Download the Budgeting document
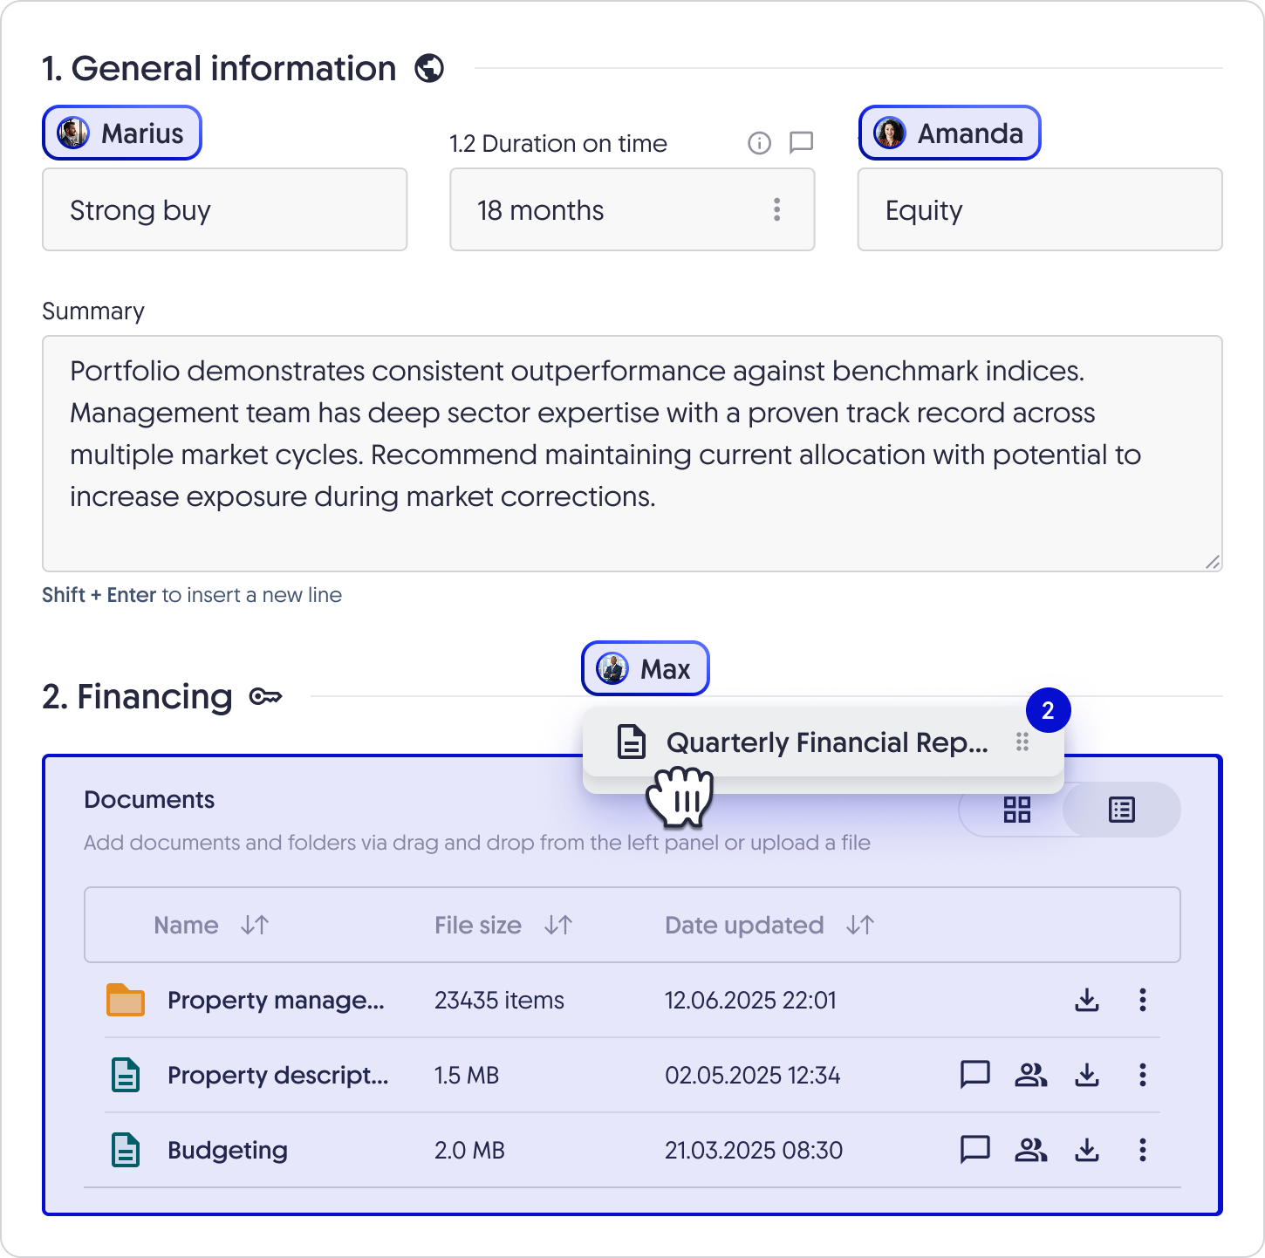1265x1258 pixels. 1087,1150
